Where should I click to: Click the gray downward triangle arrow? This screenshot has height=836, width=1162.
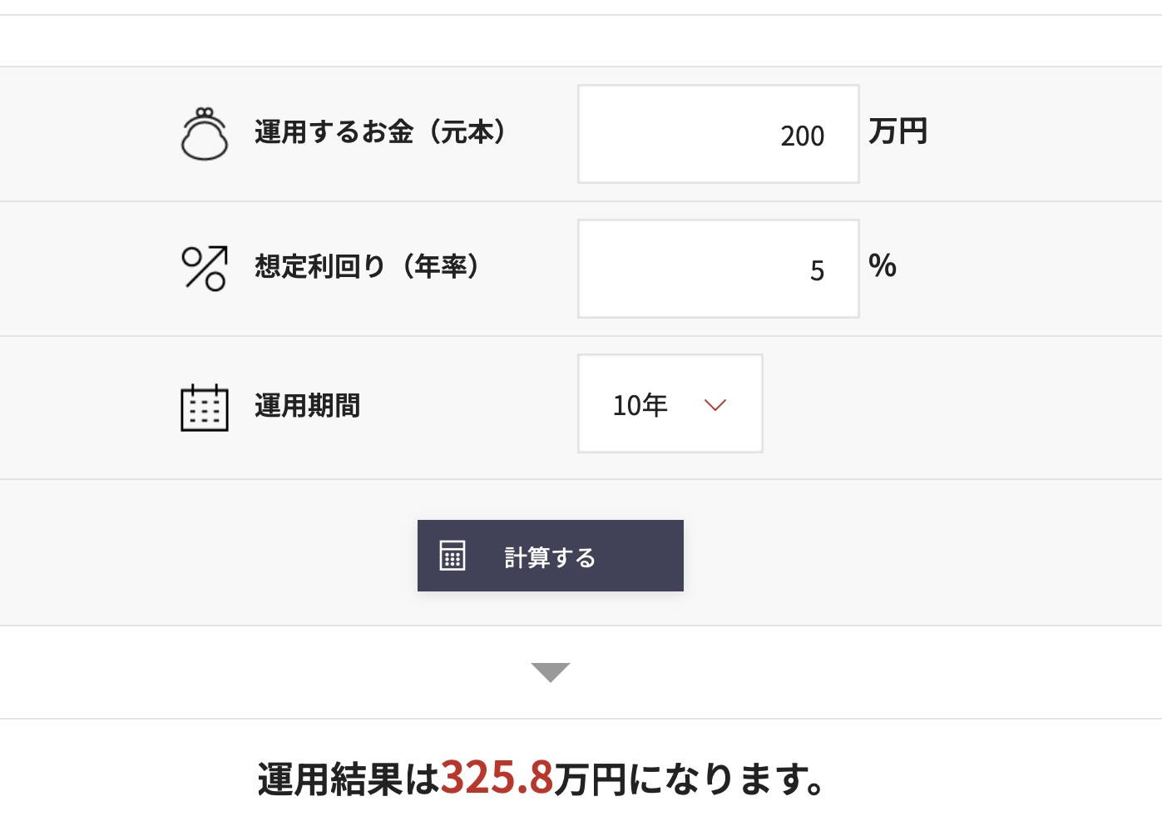[550, 671]
